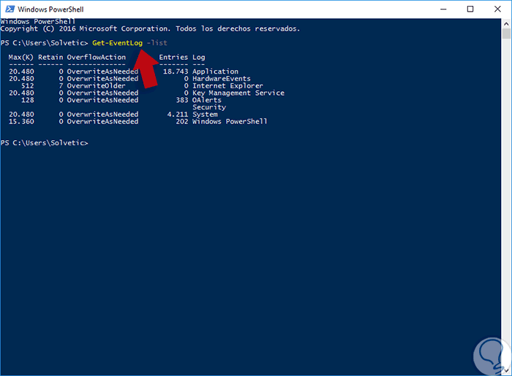Click the red arrow annotation

(x=148, y=68)
